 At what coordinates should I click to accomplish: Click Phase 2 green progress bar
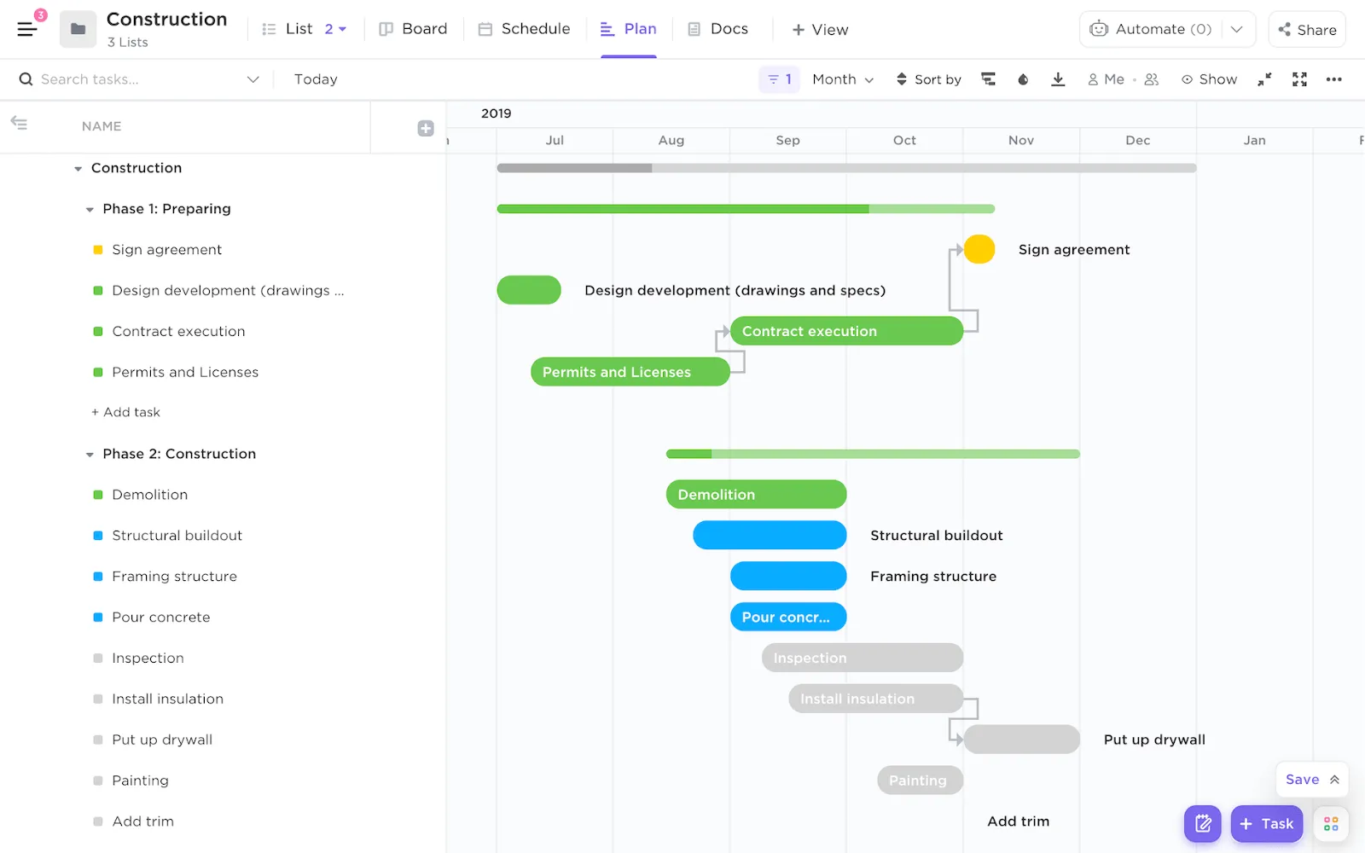(873, 454)
